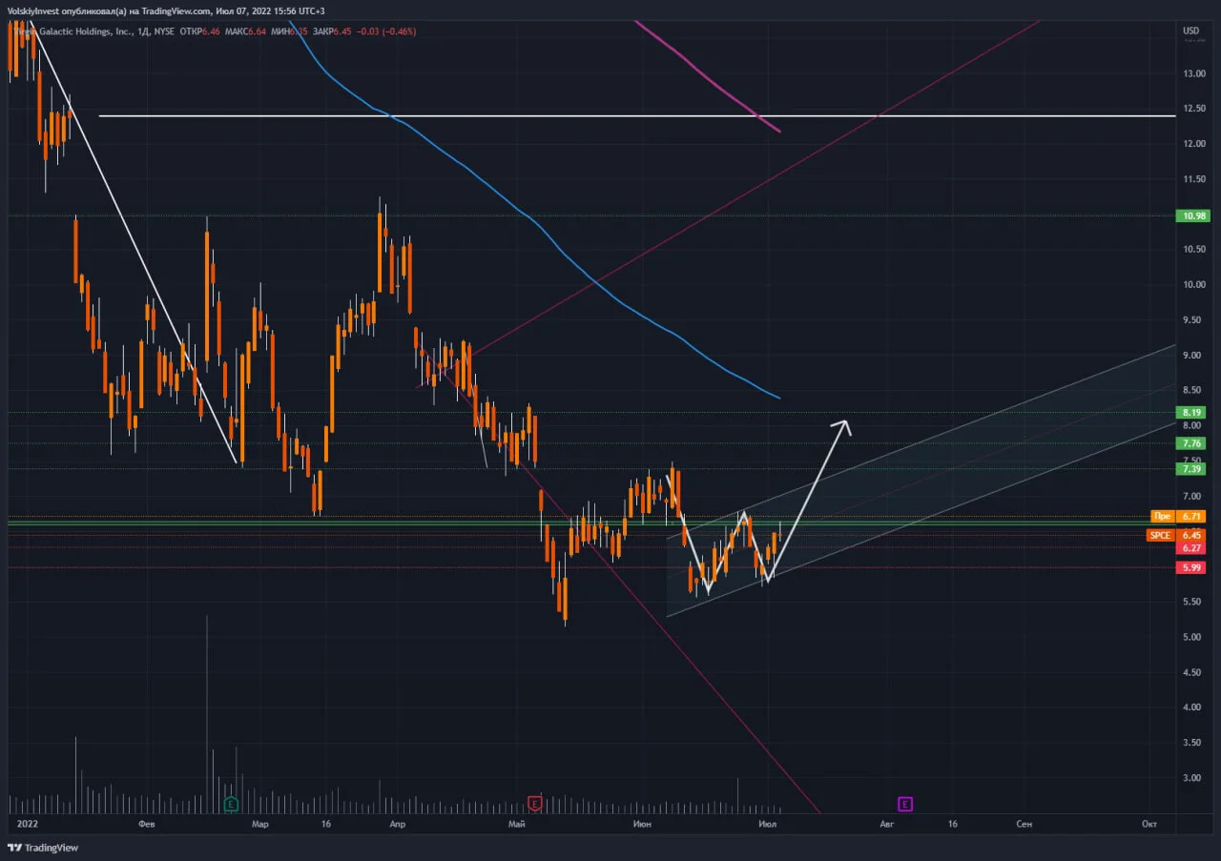Open the TradingView logo link

coord(43,848)
